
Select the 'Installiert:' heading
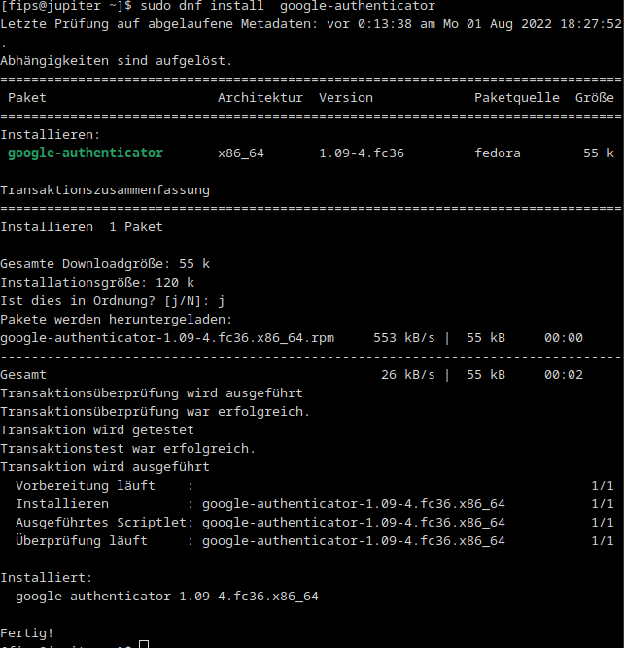[47, 577]
